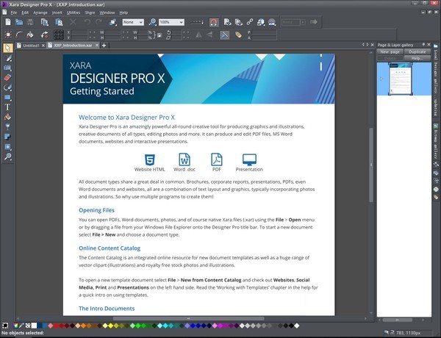Click the Duplicate button in gallery
This screenshot has height=338, width=441.
coord(416,52)
